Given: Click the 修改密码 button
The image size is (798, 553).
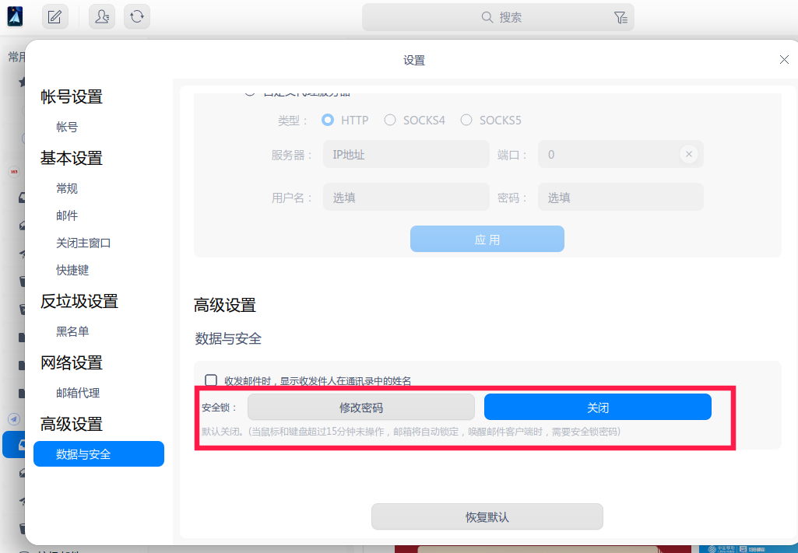Looking at the screenshot, I should point(360,407).
